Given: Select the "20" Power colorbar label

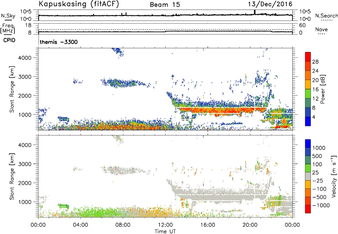Looking at the screenshot, I should coord(315,80).
